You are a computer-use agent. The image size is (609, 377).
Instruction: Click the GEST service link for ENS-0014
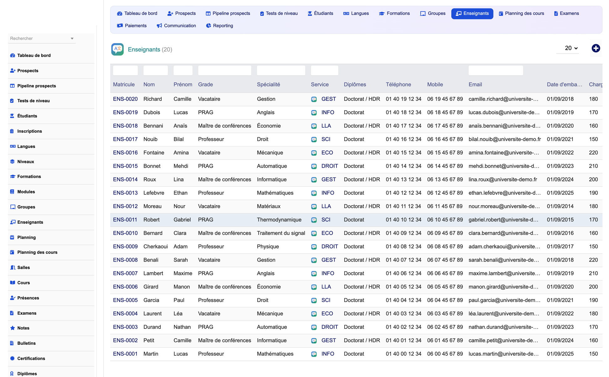pyautogui.click(x=329, y=180)
